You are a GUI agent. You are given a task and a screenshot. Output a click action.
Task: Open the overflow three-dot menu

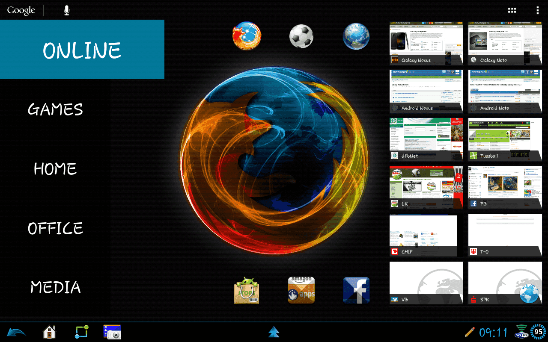point(538,10)
